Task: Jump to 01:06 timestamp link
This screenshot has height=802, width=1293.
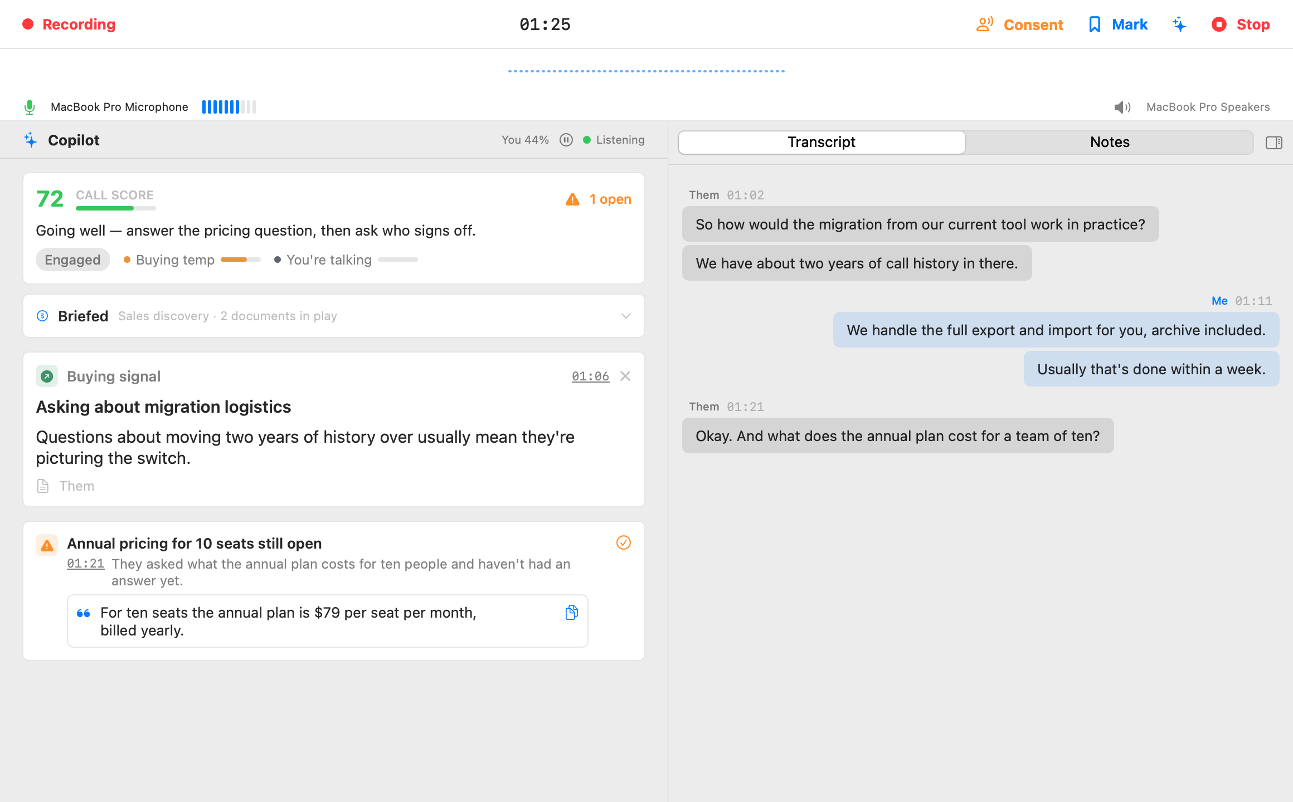Action: tap(590, 376)
